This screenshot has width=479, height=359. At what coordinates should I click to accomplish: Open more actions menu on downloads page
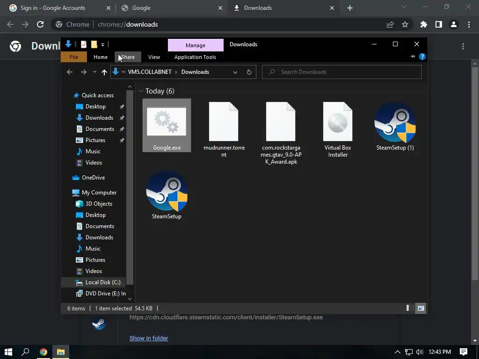pyautogui.click(x=463, y=46)
